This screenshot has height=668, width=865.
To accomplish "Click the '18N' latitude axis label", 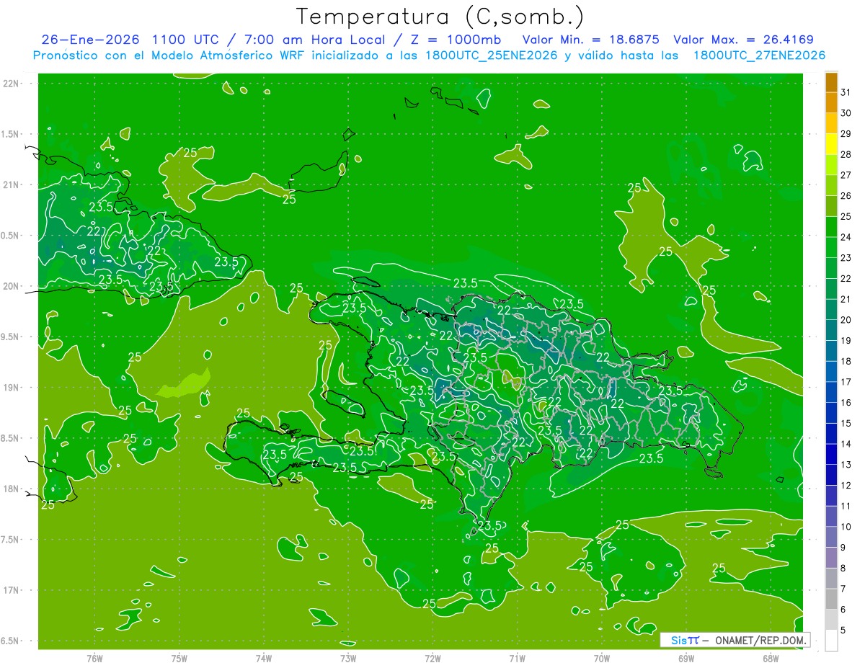I will tap(11, 489).
